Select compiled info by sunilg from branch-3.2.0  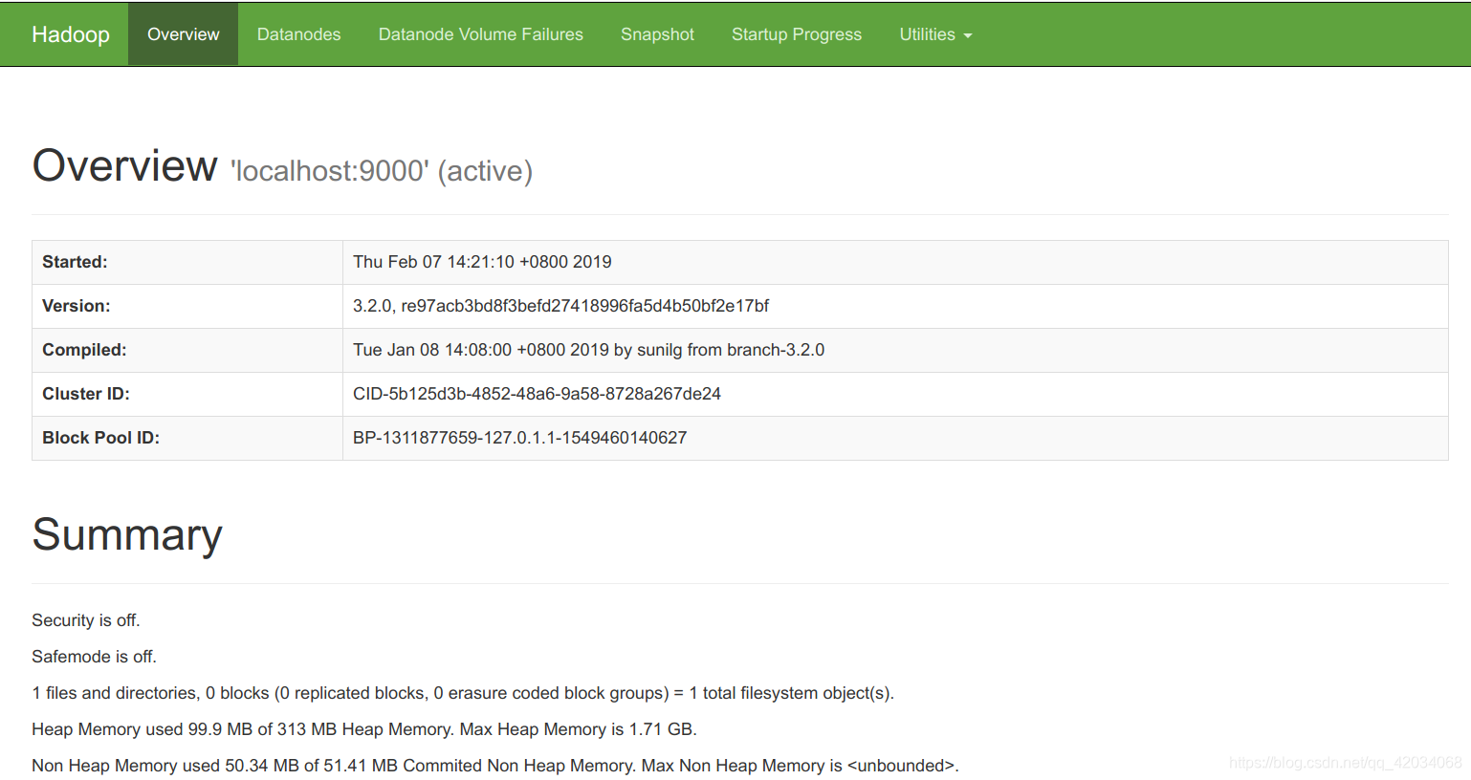pos(588,350)
